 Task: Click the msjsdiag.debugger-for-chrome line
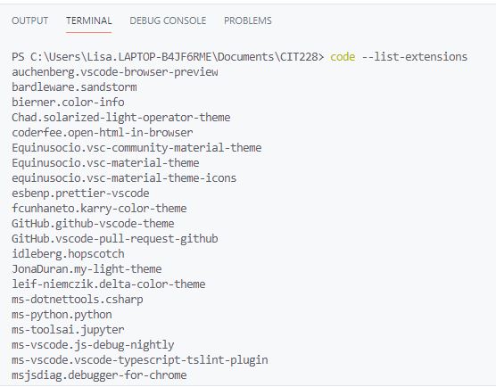coord(99,375)
